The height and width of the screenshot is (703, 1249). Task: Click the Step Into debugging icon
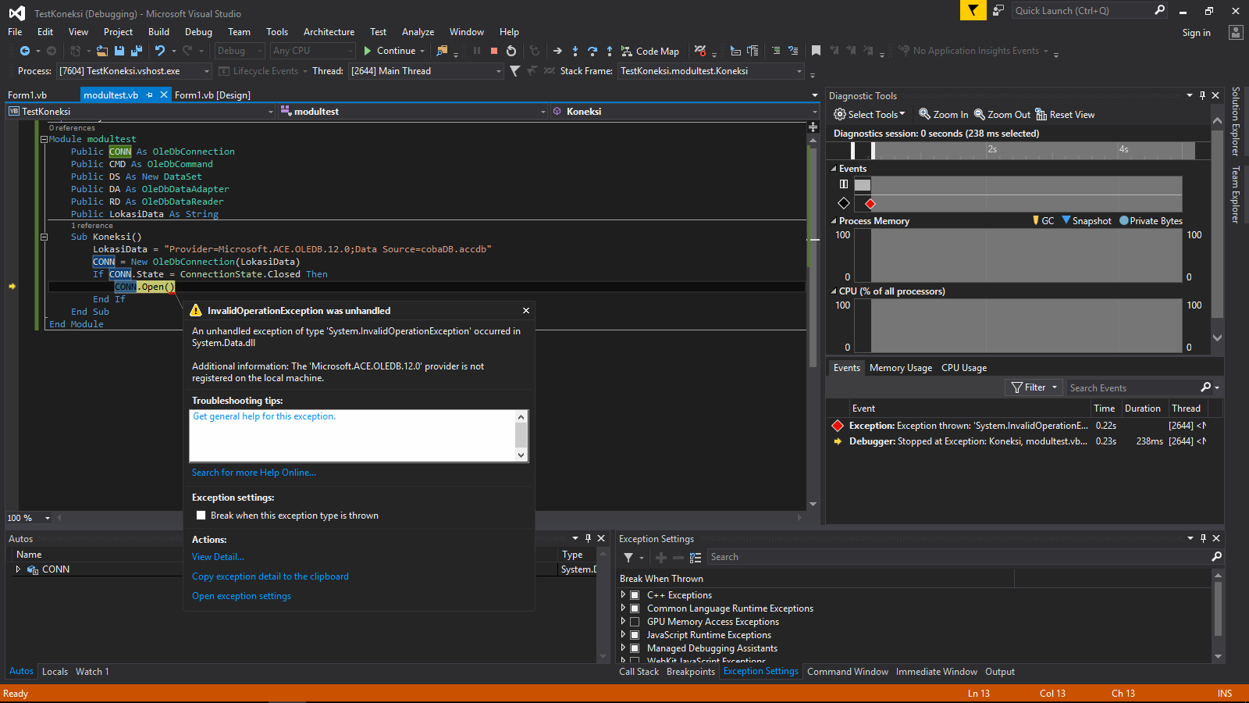click(x=575, y=51)
